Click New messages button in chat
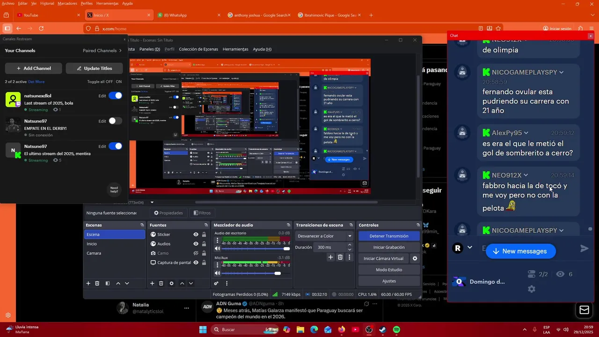 [520, 251]
